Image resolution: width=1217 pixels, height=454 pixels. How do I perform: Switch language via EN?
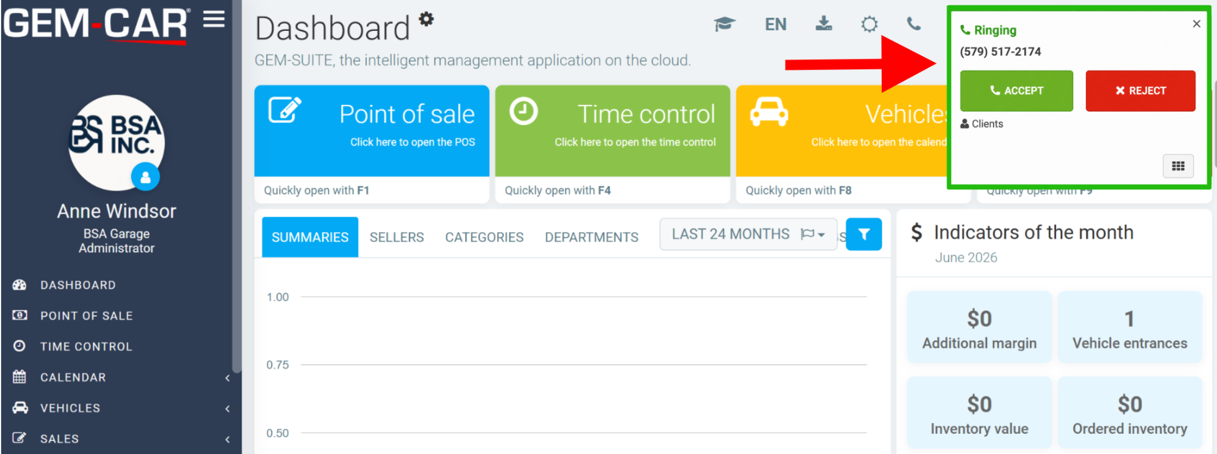pos(775,24)
